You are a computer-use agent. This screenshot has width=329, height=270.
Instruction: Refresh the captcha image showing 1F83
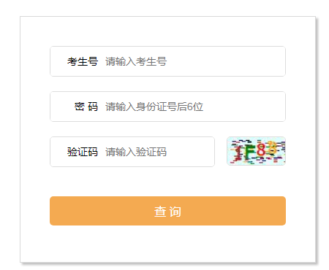(256, 151)
